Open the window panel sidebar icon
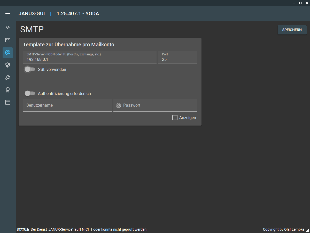This screenshot has width=310, height=233. pos(8,102)
